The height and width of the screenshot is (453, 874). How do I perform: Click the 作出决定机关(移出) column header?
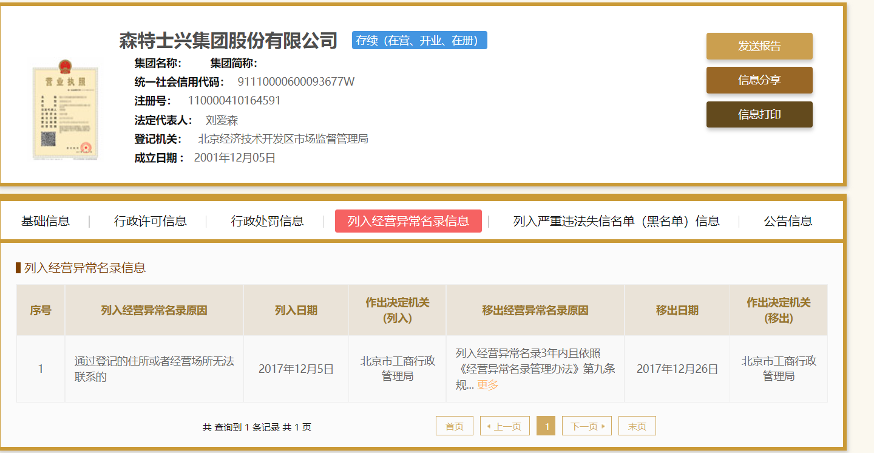779,310
